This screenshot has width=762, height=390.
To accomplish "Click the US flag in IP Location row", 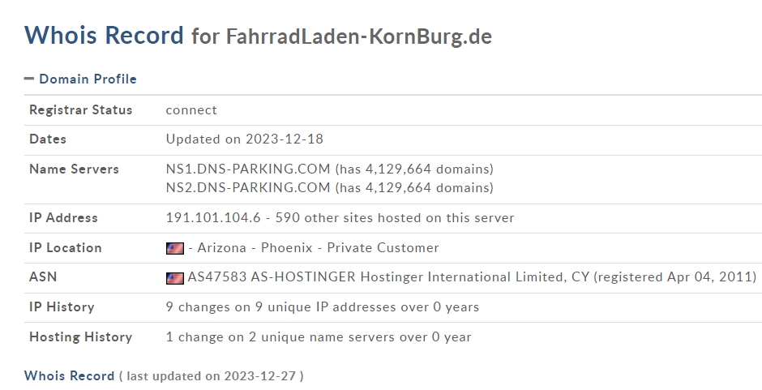I will tap(175, 248).
